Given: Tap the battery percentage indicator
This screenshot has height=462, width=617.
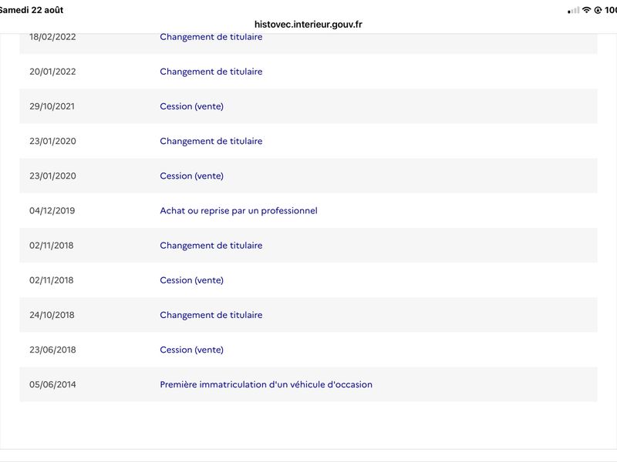Looking at the screenshot, I should [611, 10].
